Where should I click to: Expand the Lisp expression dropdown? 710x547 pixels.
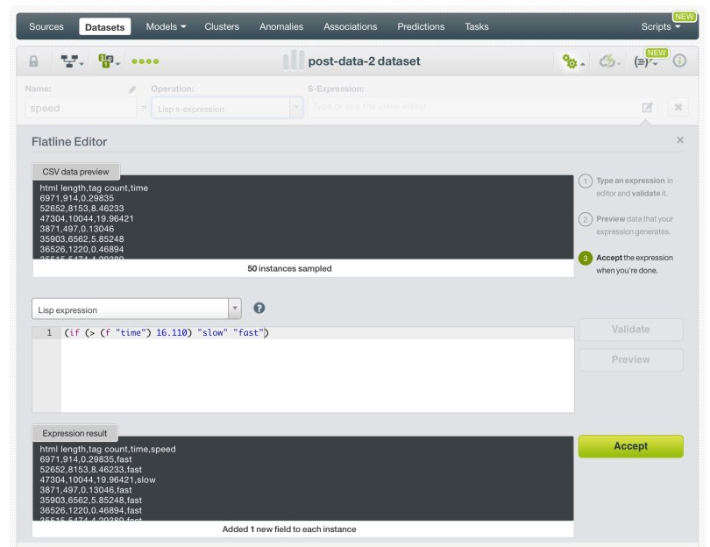pyautogui.click(x=234, y=309)
